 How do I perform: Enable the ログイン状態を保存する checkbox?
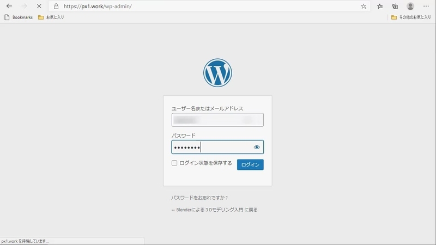(174, 163)
